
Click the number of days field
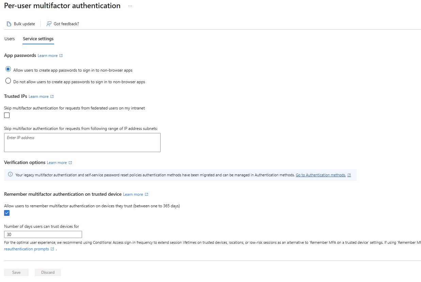[x=43, y=235]
